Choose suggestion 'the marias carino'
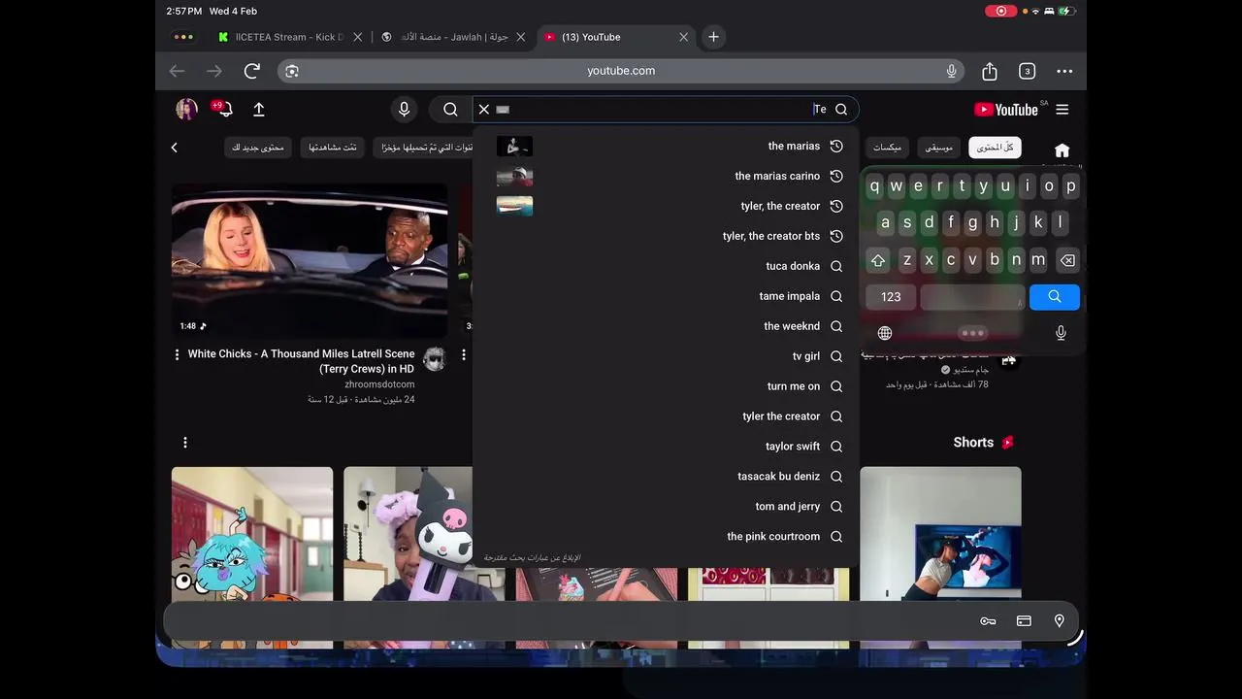This screenshot has width=1242, height=699. pos(665,176)
